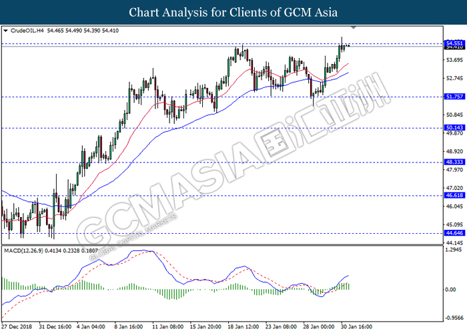Click the 44.145 price axis value
The image size is (467, 333).
pyautogui.click(x=454, y=243)
